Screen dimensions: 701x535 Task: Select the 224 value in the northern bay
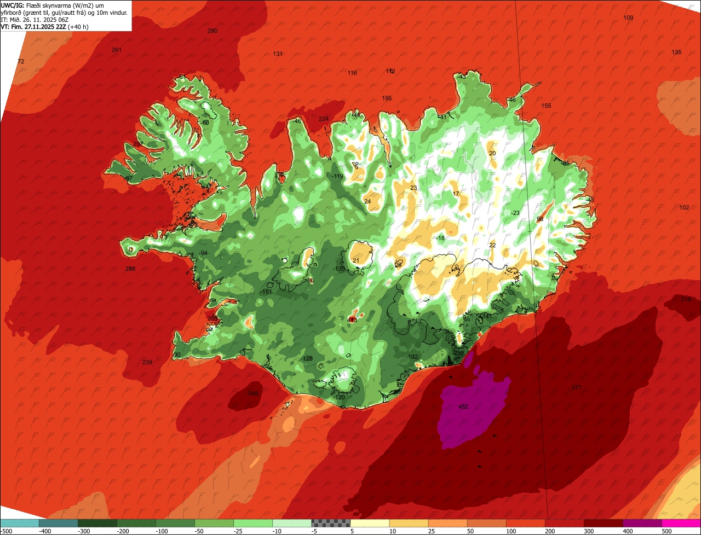324,119
